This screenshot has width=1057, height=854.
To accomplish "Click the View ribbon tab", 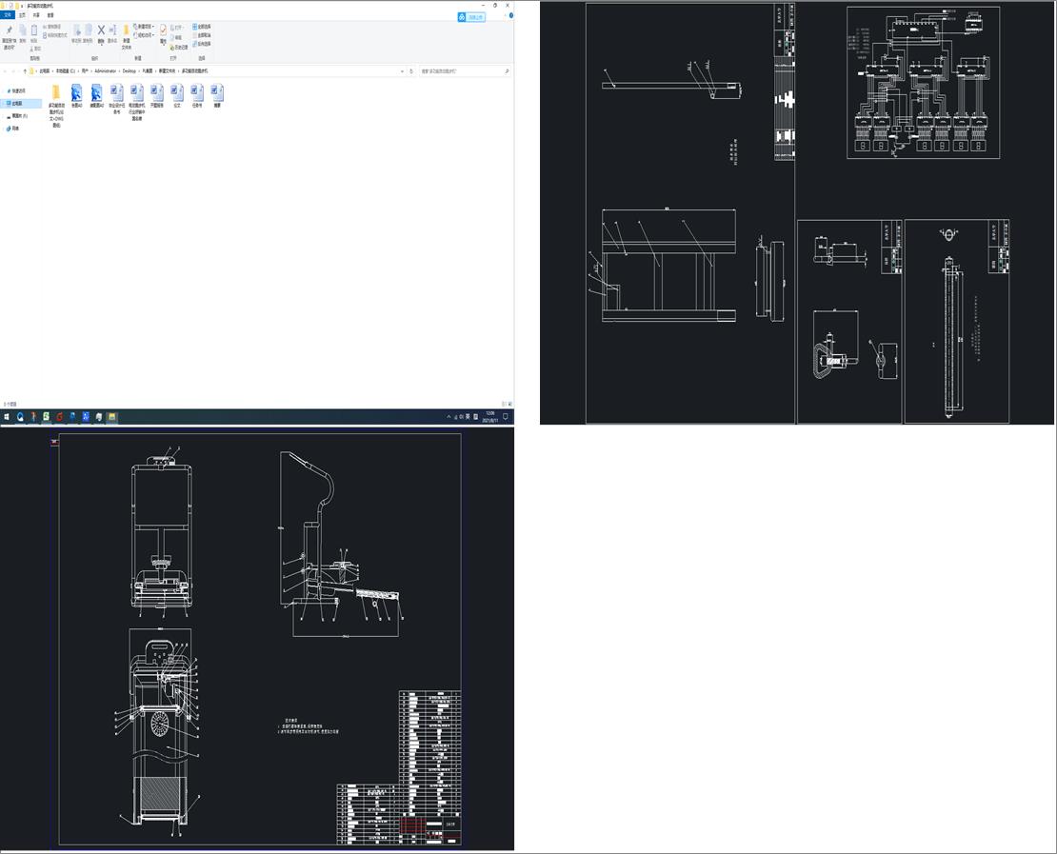I will (x=50, y=15).
